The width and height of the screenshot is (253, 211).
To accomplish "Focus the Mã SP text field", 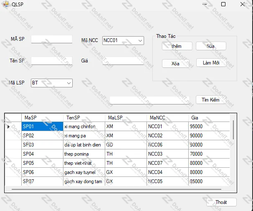I will click(52, 40).
